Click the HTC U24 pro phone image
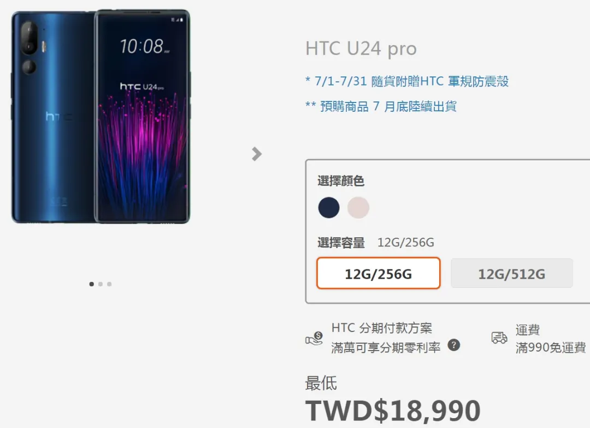Viewport: 590px width, 428px height. click(101, 116)
